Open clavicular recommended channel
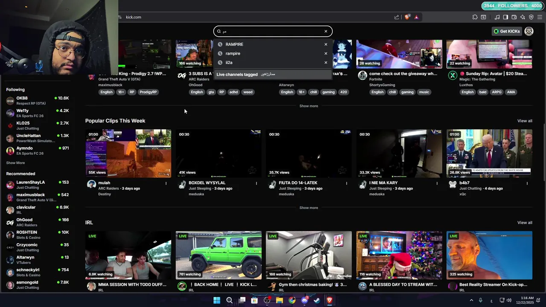 [x=38, y=210]
